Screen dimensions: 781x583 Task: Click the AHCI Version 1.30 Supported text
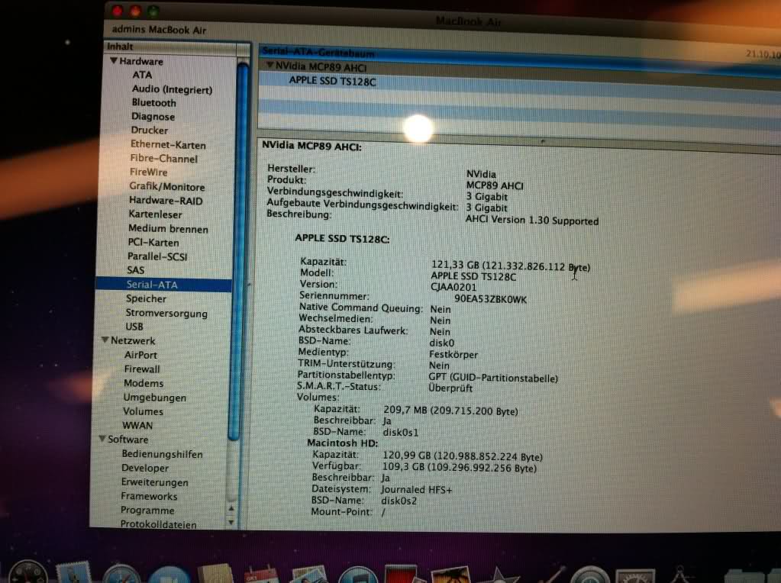click(532, 220)
